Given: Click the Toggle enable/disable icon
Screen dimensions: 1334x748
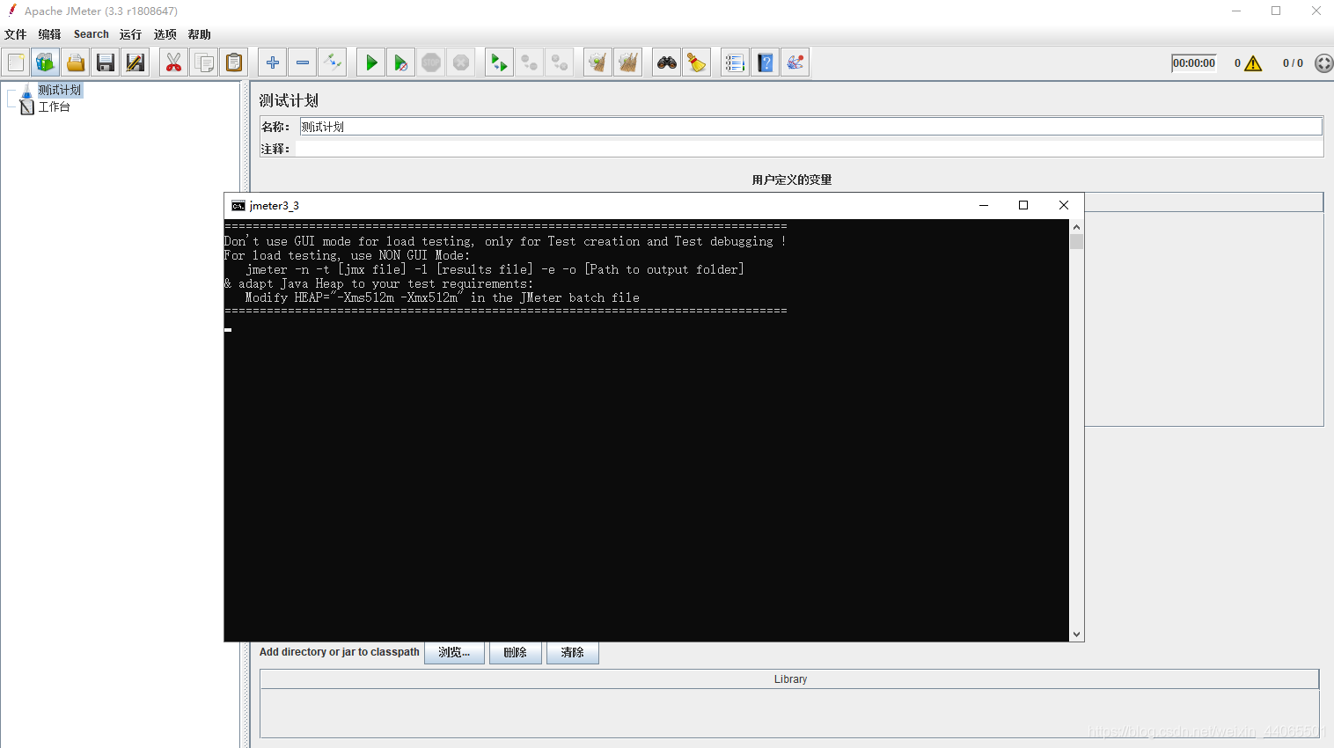Looking at the screenshot, I should 333,62.
